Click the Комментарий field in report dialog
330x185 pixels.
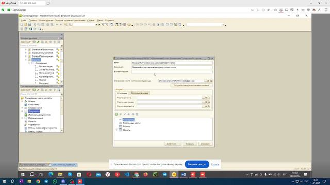coord(172,72)
